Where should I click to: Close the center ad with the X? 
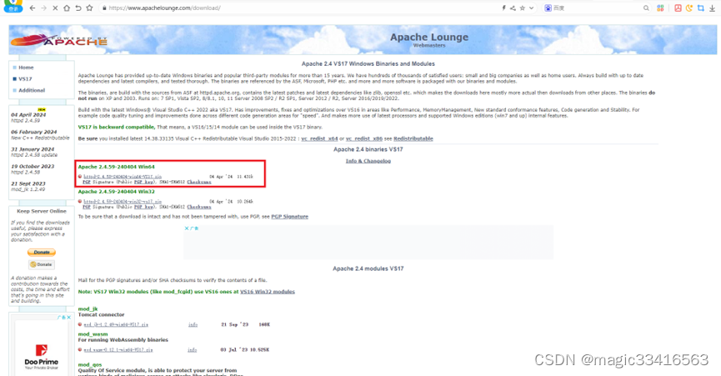[186, 228]
